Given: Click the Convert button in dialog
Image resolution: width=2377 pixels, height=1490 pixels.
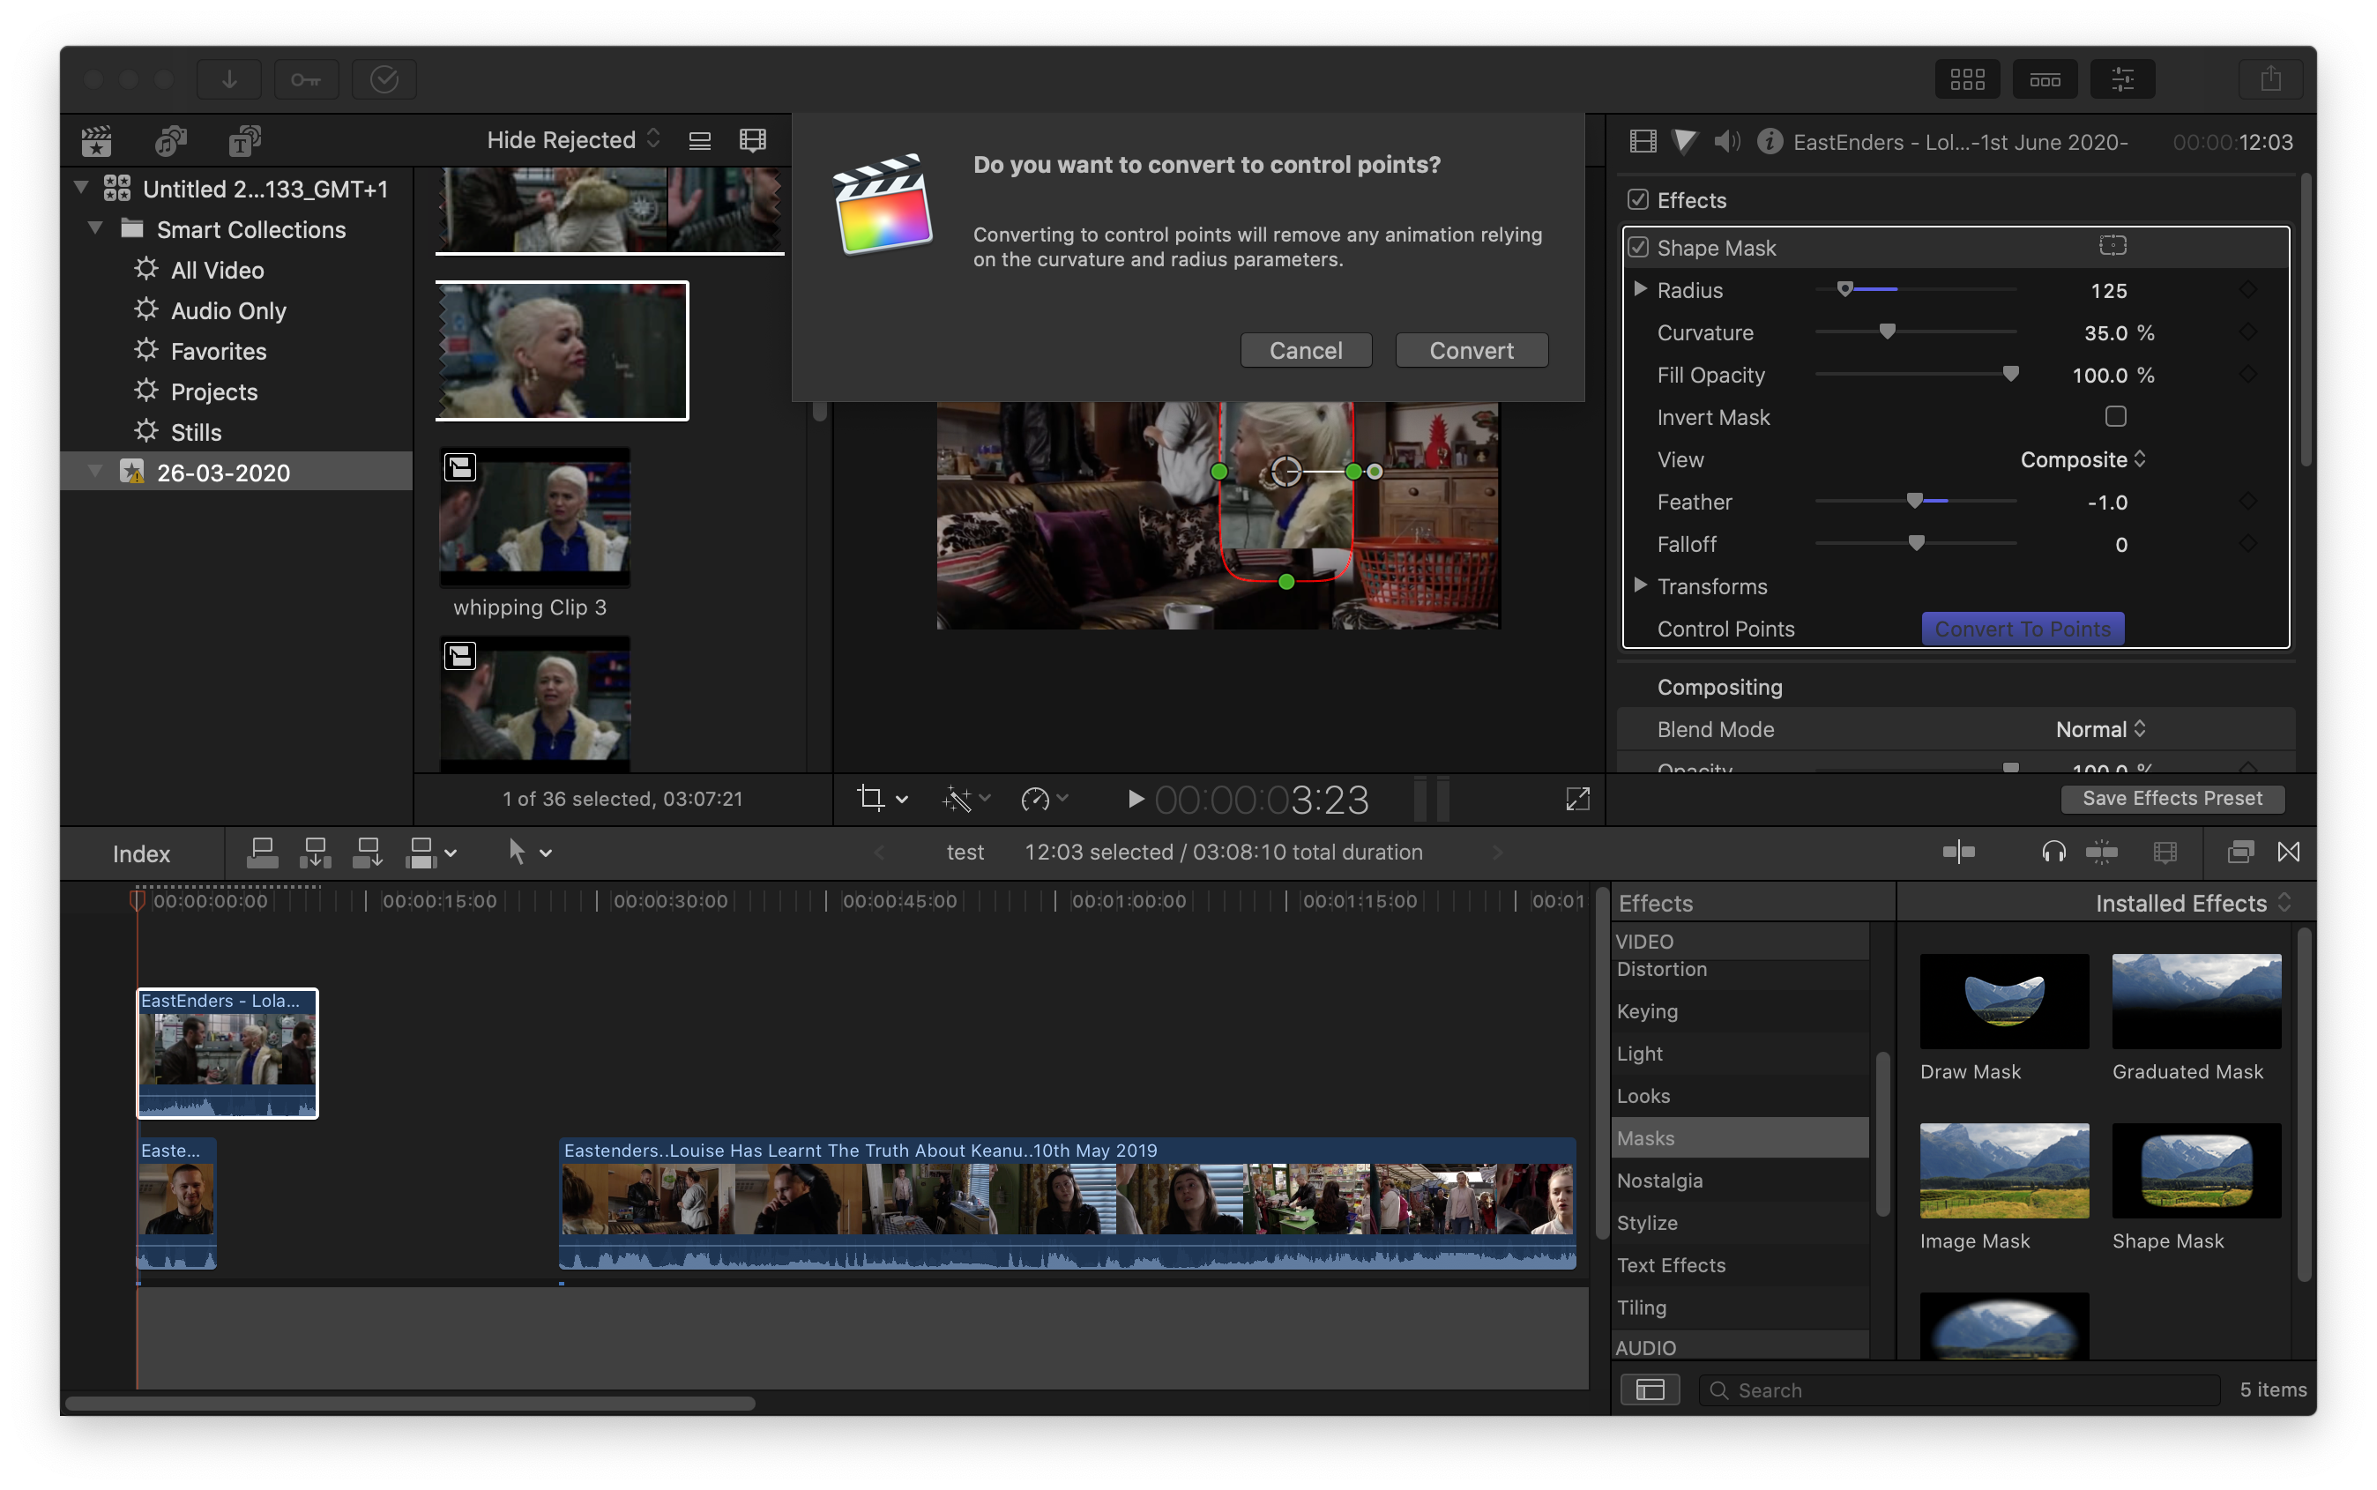Looking at the screenshot, I should (x=1471, y=351).
